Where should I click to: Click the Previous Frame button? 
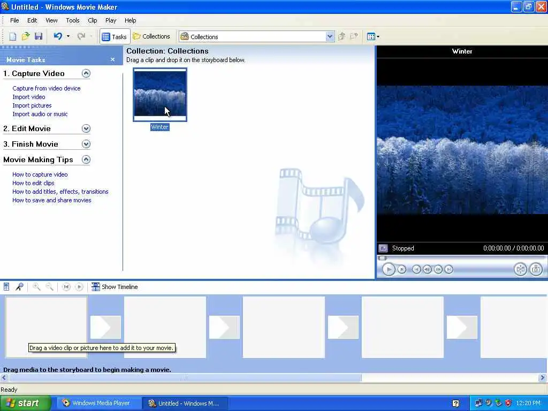(427, 270)
